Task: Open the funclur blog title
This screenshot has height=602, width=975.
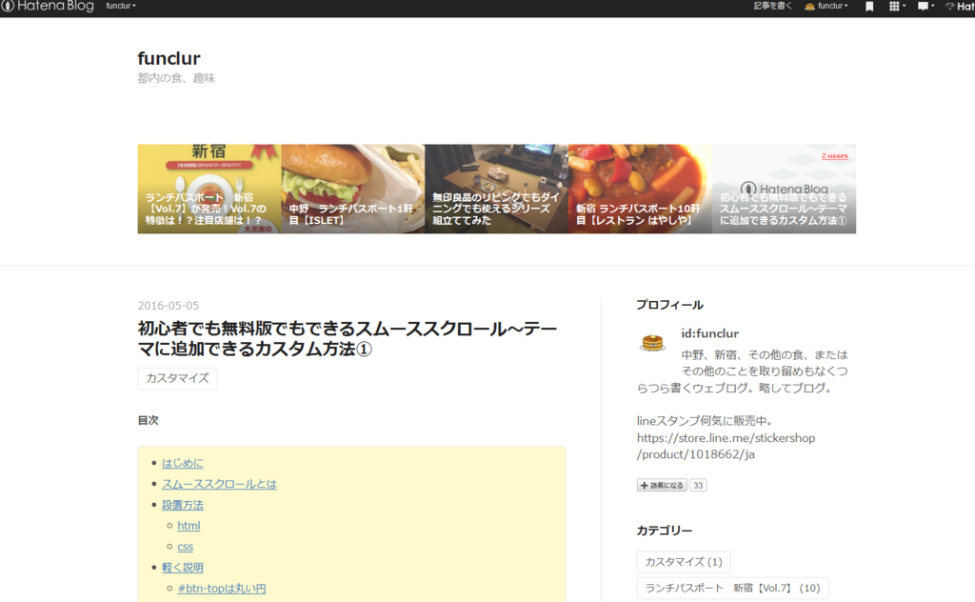Action: [x=169, y=58]
